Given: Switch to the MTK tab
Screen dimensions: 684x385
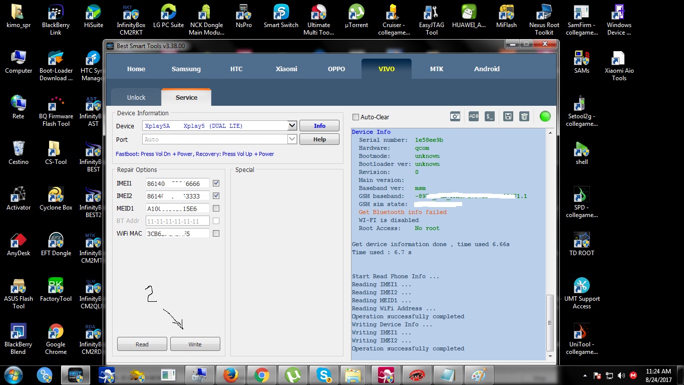Looking at the screenshot, I should coord(437,69).
